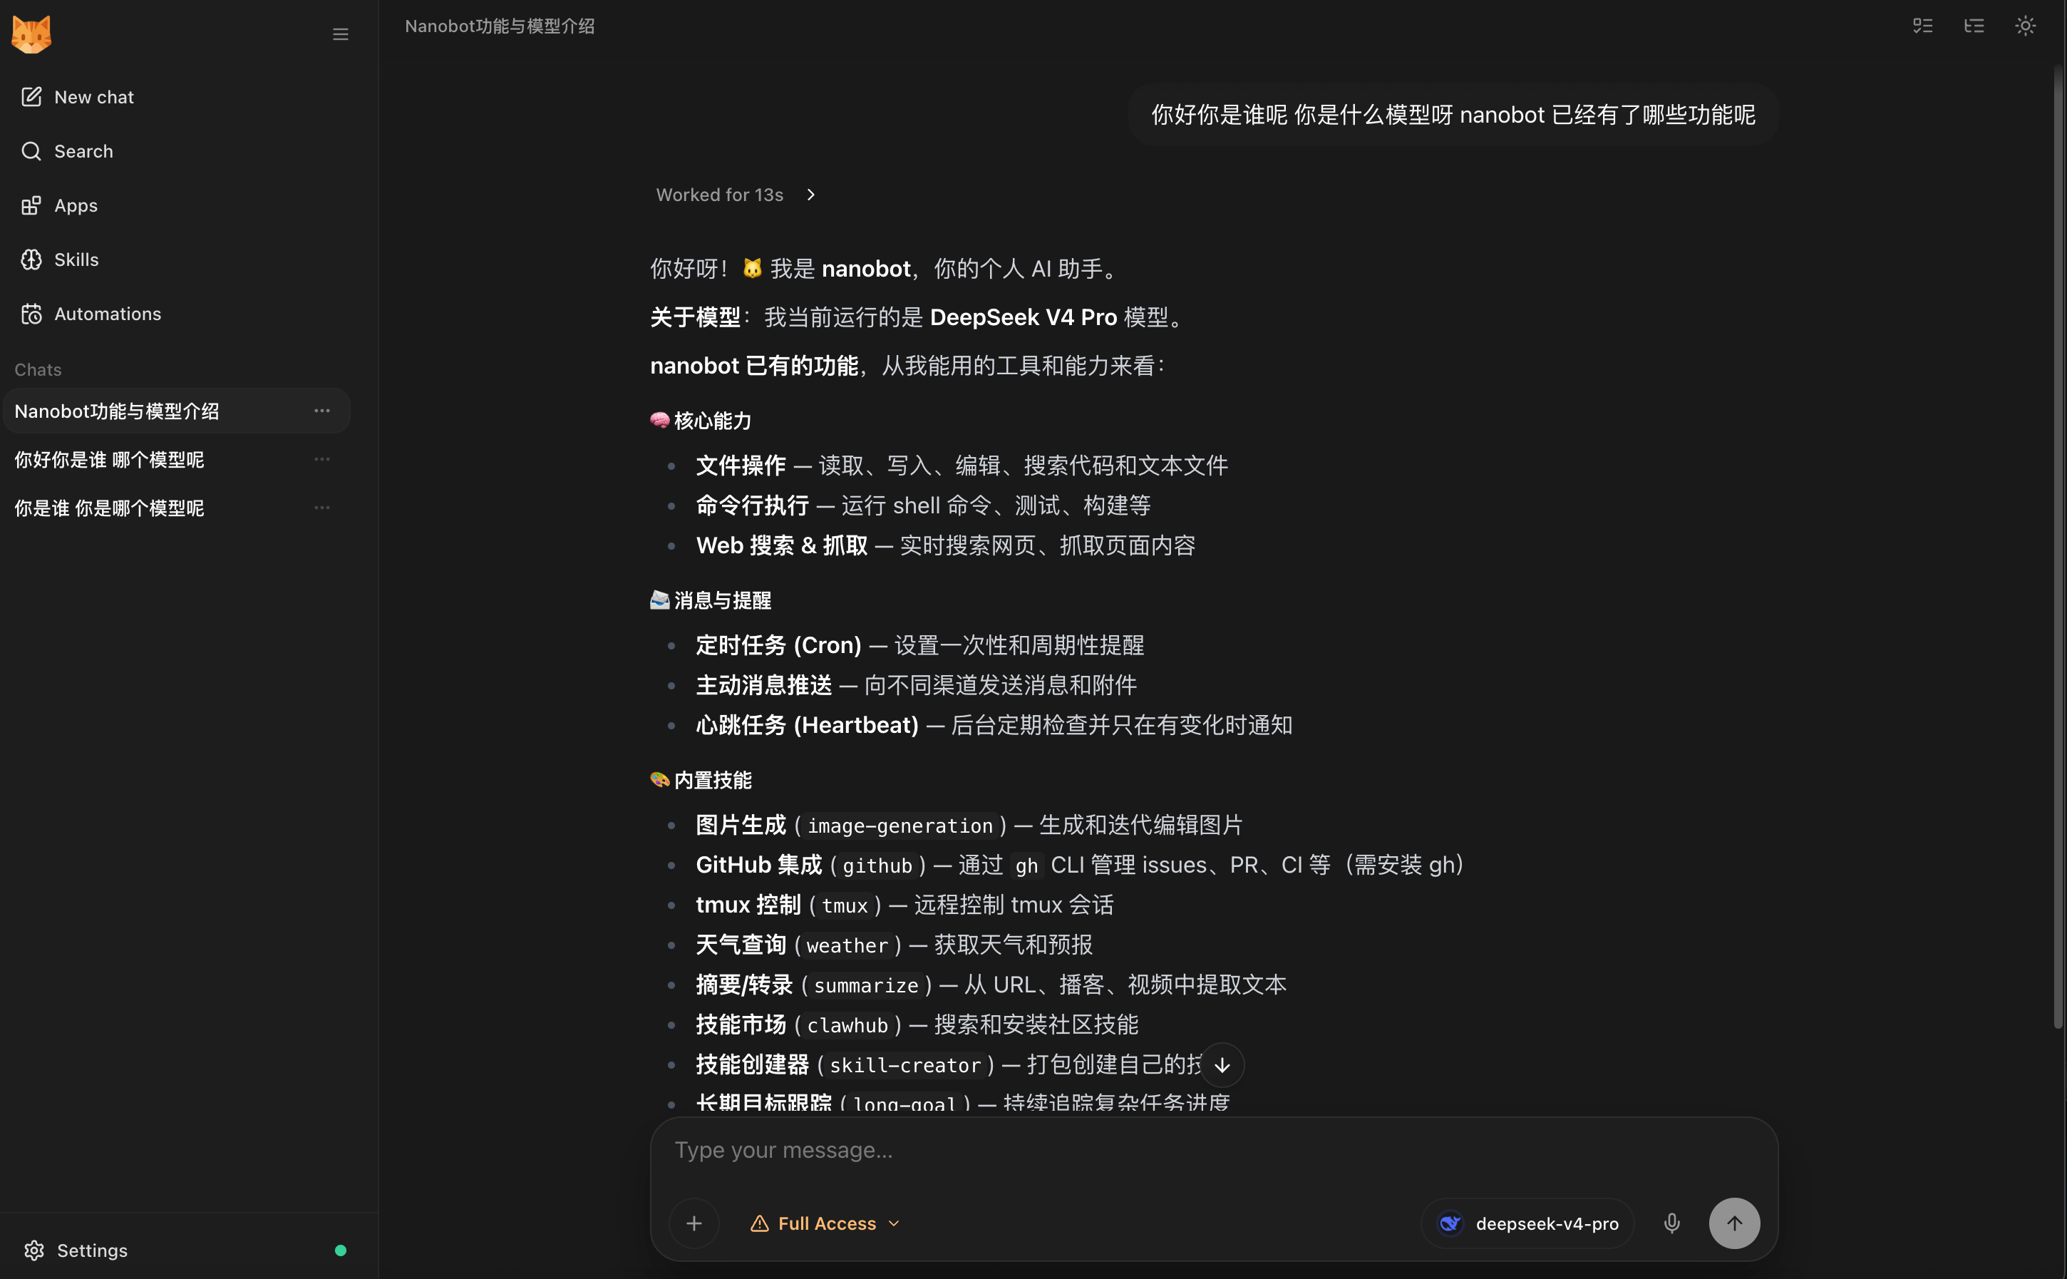Click list item 命令行执行

point(924,506)
